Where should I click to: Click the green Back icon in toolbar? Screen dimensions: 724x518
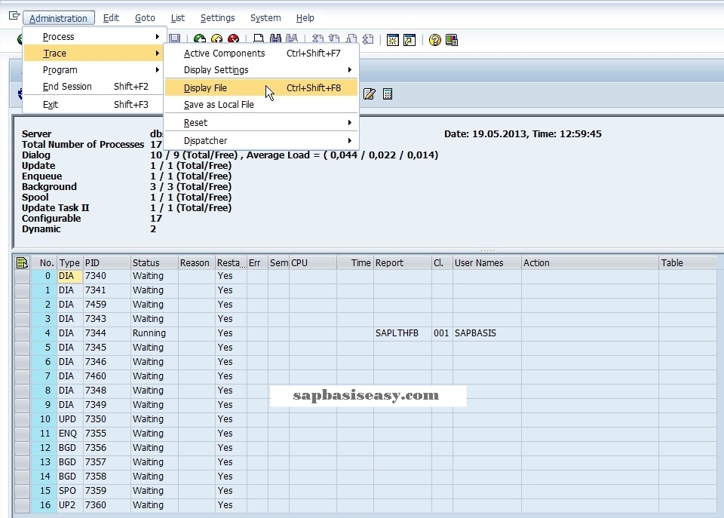point(200,40)
